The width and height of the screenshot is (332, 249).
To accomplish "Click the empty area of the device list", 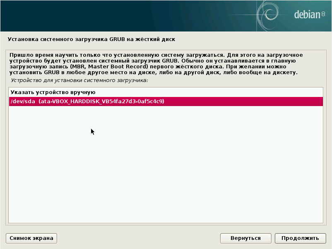I will pos(166,166).
